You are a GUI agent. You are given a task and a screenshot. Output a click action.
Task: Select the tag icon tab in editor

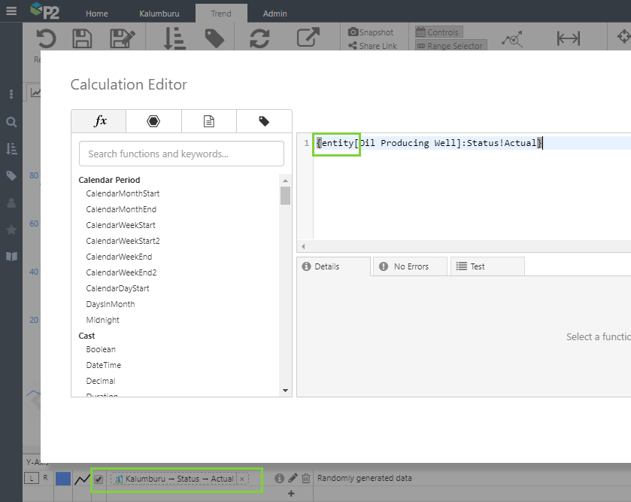264,121
